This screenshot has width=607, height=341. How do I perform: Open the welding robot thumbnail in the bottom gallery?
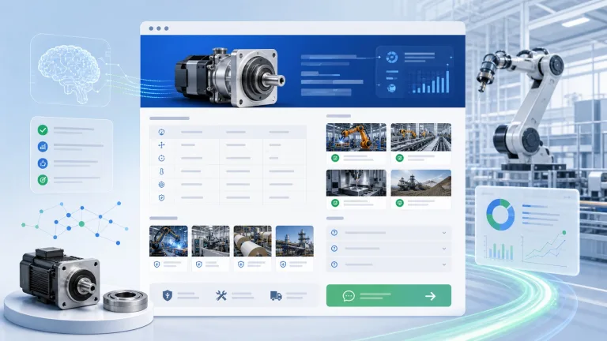pyautogui.click(x=168, y=242)
